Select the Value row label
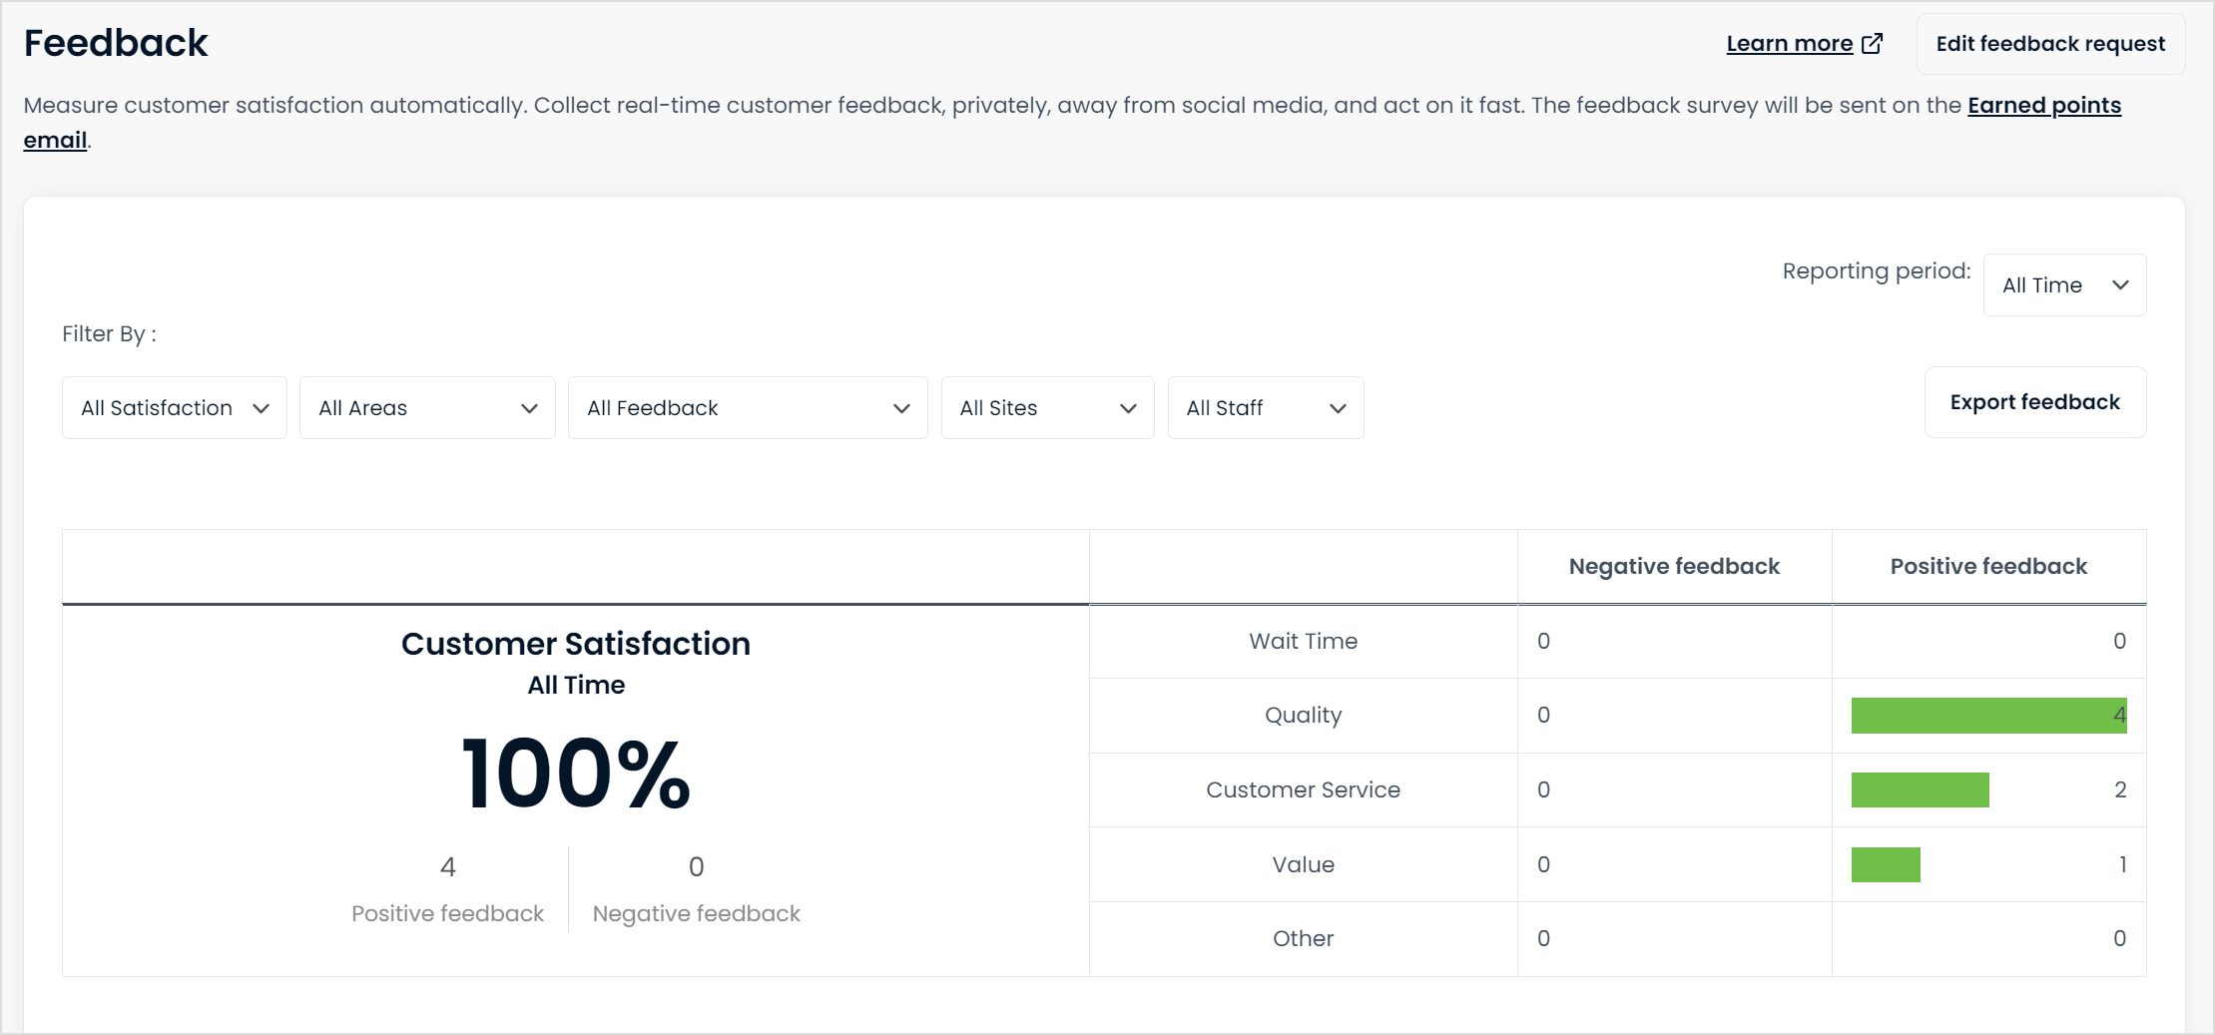This screenshot has height=1035, width=2215. 1303,865
